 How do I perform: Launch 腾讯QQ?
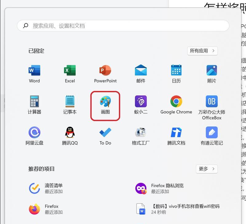(x=70, y=136)
